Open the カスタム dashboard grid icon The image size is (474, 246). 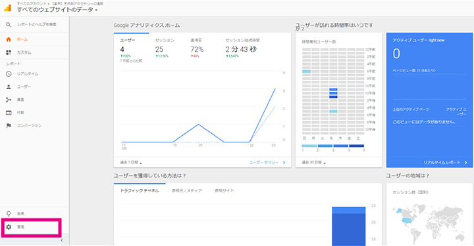pos(9,52)
